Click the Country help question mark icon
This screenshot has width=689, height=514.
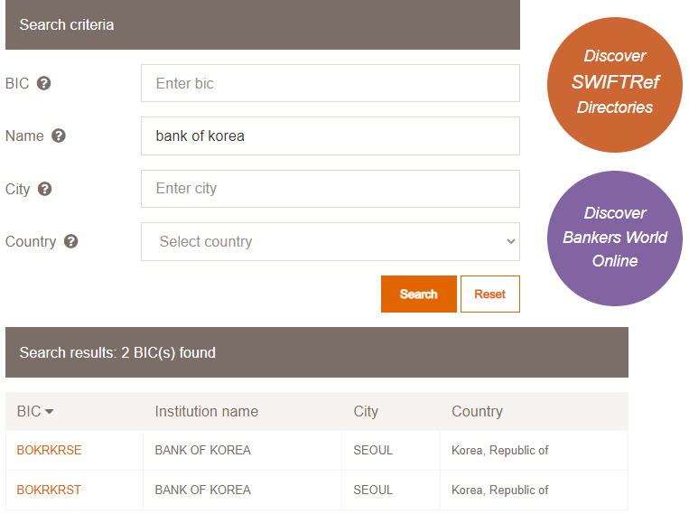[x=70, y=241]
